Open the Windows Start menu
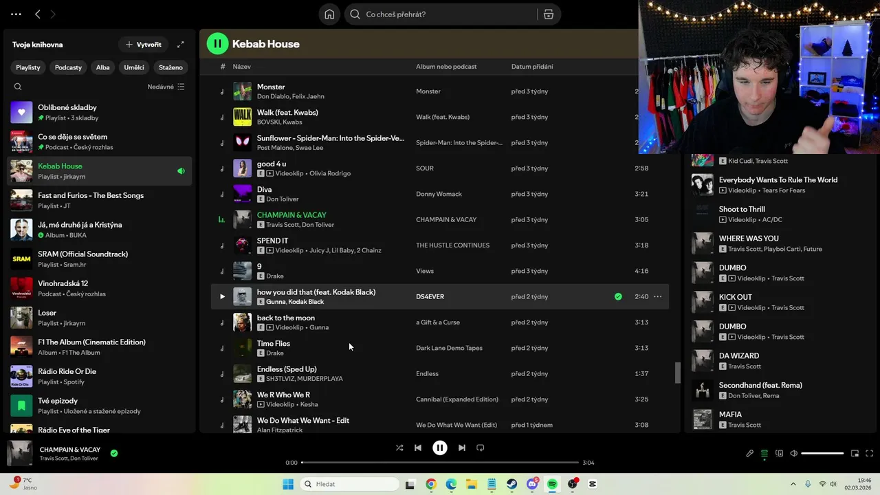This screenshot has width=880, height=495. [x=287, y=484]
